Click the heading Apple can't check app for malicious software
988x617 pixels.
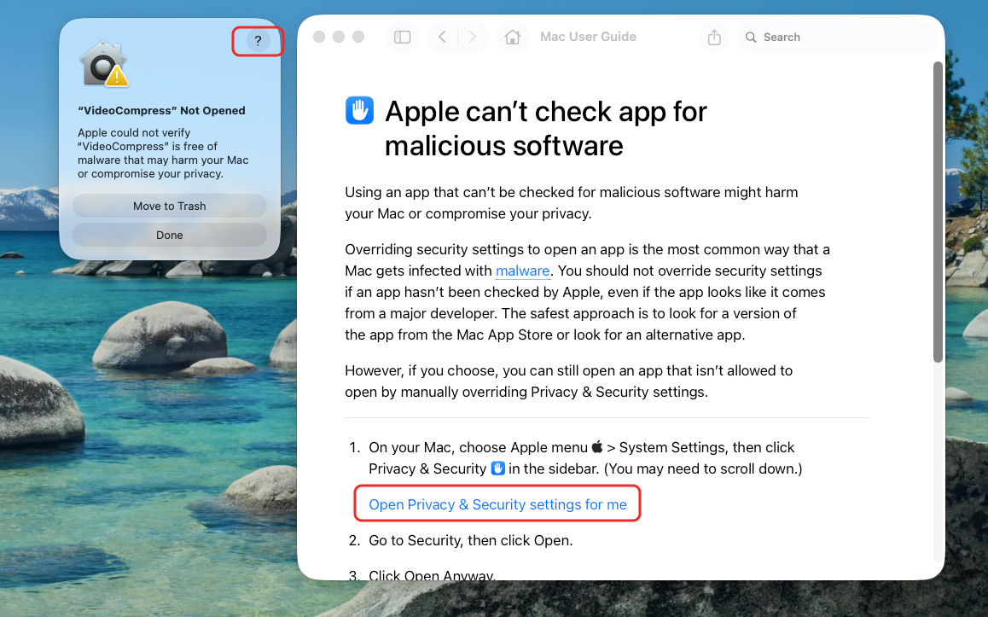click(546, 129)
